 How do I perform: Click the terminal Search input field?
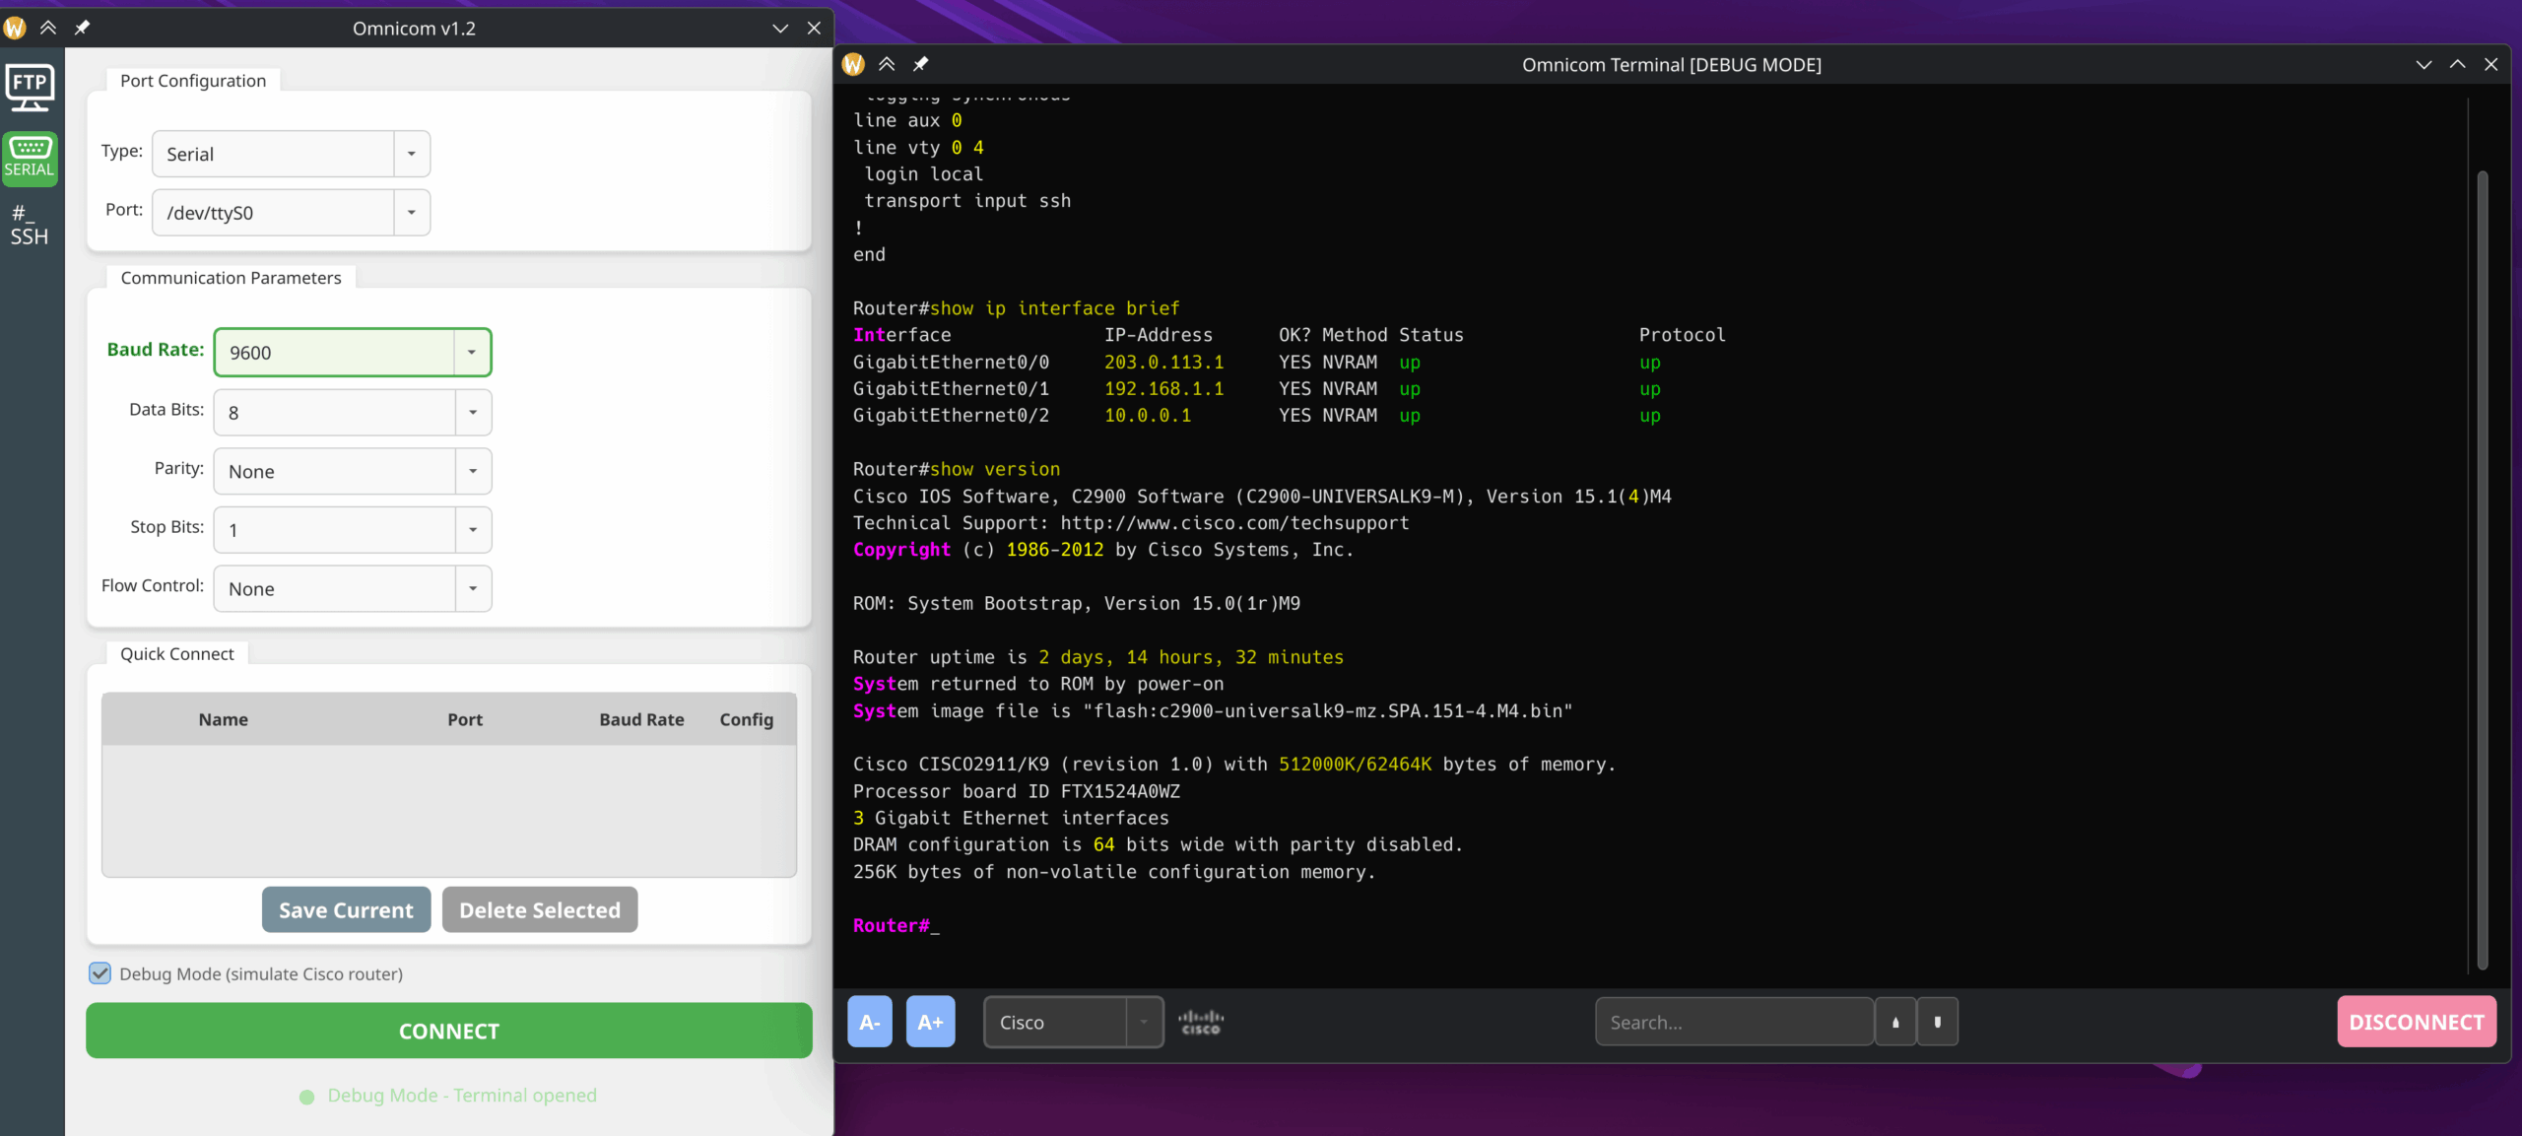tap(1733, 1022)
